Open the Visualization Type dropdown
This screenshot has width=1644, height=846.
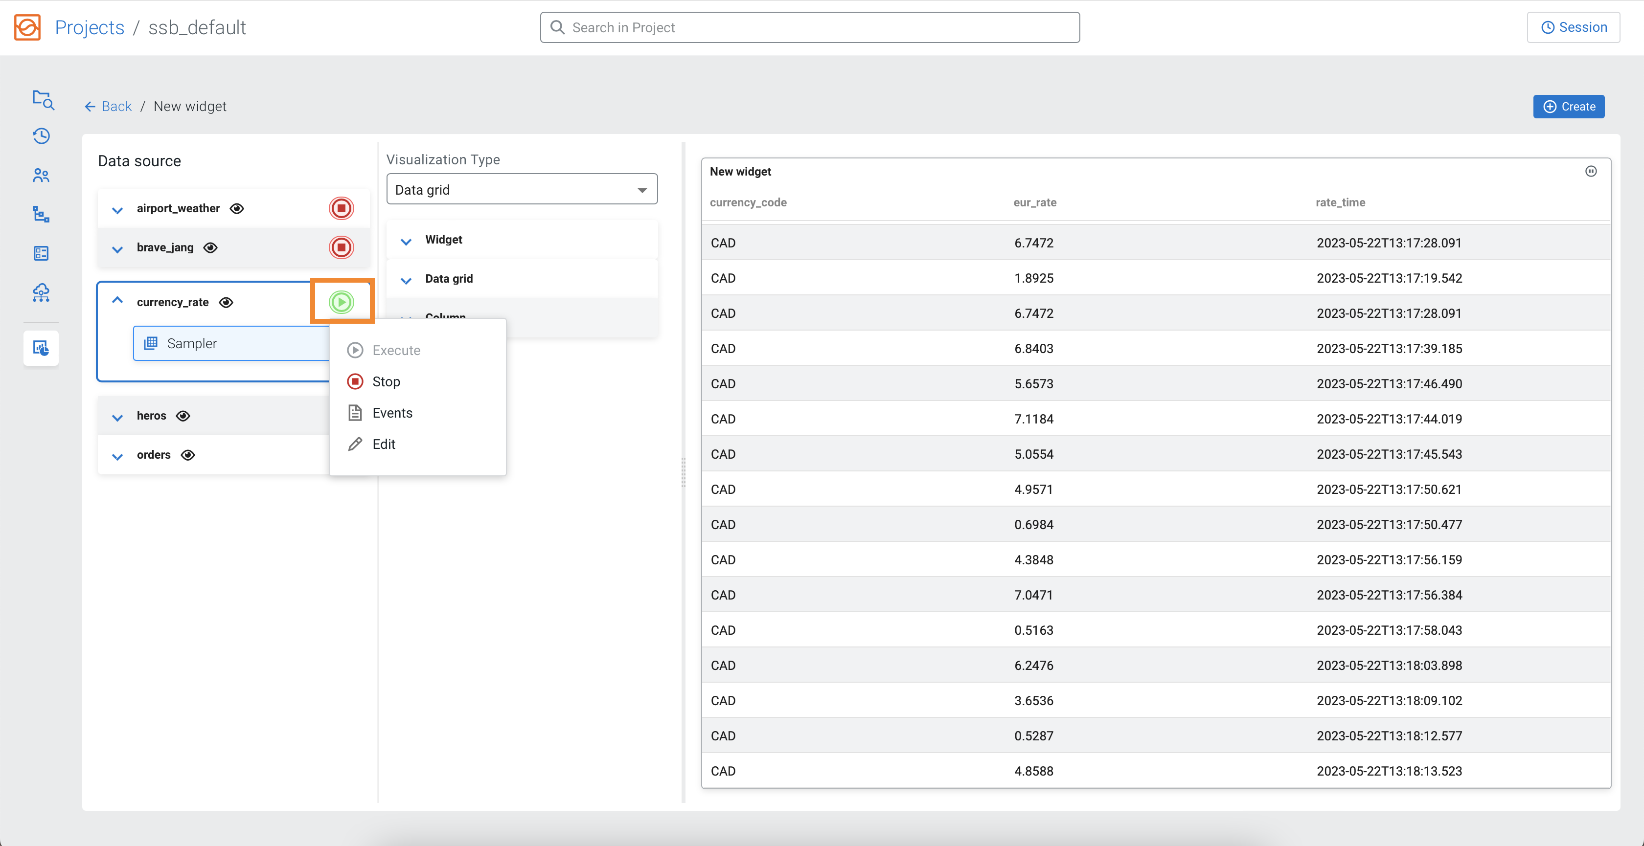(522, 189)
